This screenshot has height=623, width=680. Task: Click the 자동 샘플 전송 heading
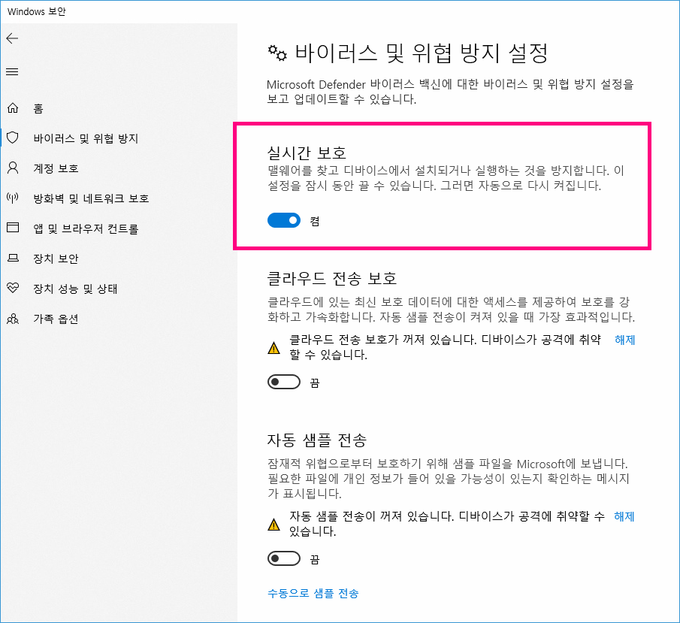tap(317, 440)
